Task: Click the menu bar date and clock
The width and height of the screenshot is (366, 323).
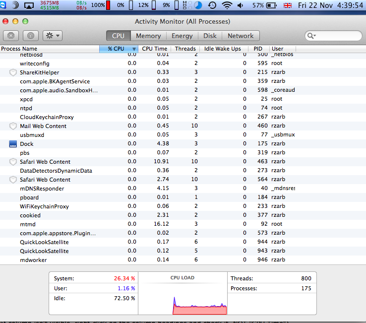Action: tap(330, 5)
